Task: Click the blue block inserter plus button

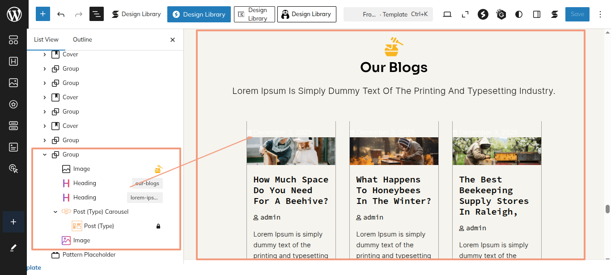Action: point(42,14)
